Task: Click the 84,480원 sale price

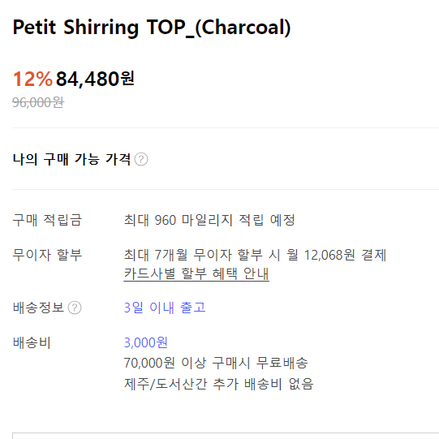Action: coord(95,79)
